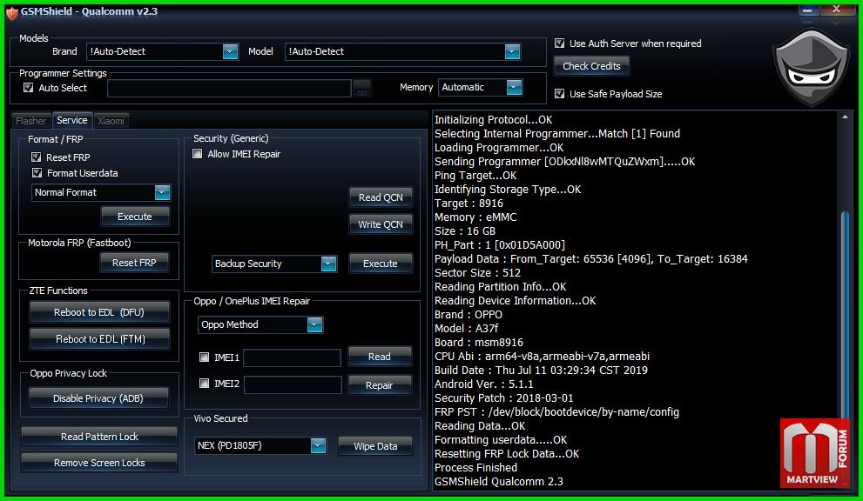This screenshot has width=863, height=501.
Task: Click log line 'Android Ver. : 5.1.1'
Action: 484,384
